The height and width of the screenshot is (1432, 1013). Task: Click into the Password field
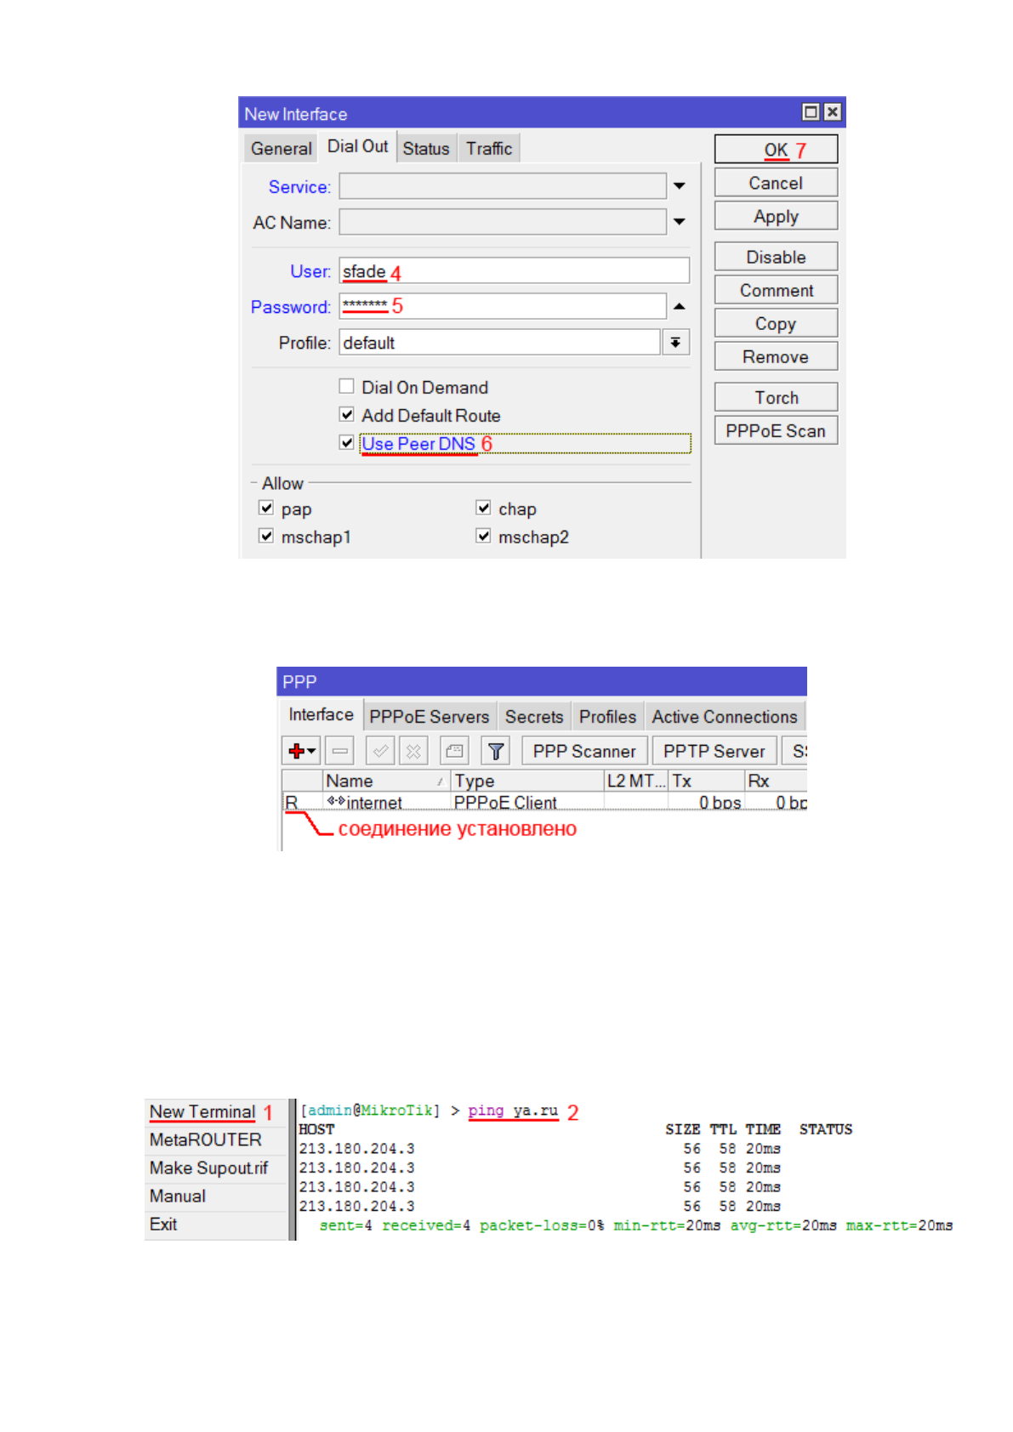[x=503, y=307]
